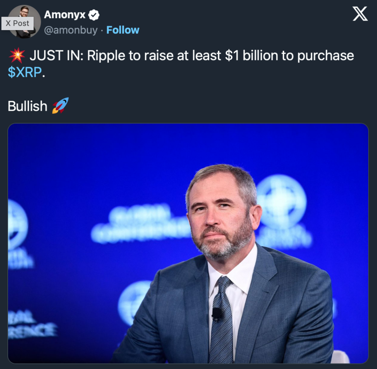Click the Amonyx display name

(x=65, y=15)
